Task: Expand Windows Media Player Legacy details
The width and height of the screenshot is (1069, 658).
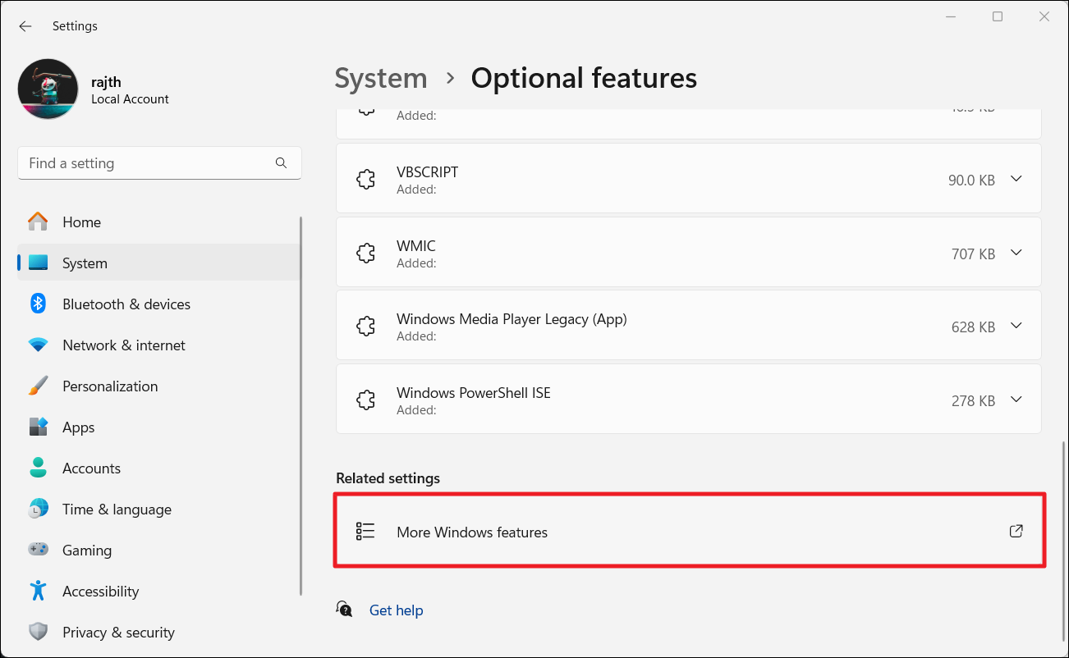Action: pyautogui.click(x=1016, y=327)
